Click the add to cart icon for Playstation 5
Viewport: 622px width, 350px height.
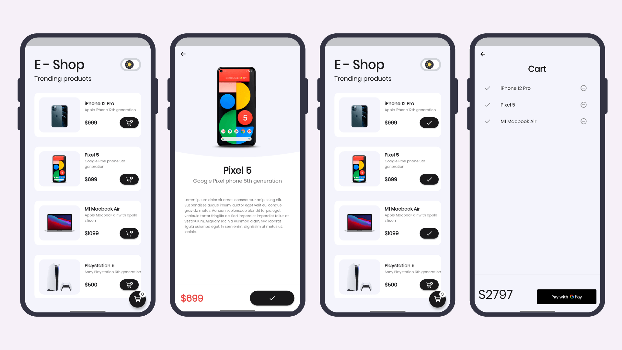coord(129,285)
